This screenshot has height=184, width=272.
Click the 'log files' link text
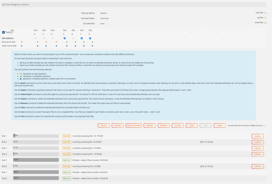pyautogui.click(x=260, y=18)
